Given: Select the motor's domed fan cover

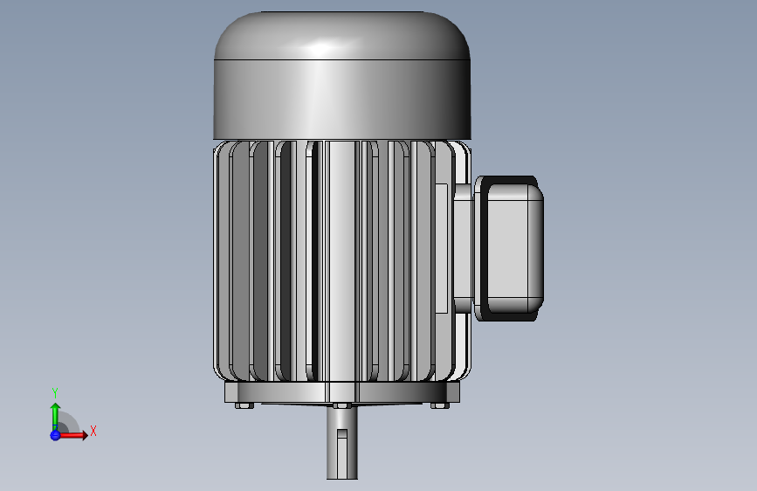Looking at the screenshot, I should [x=342, y=76].
